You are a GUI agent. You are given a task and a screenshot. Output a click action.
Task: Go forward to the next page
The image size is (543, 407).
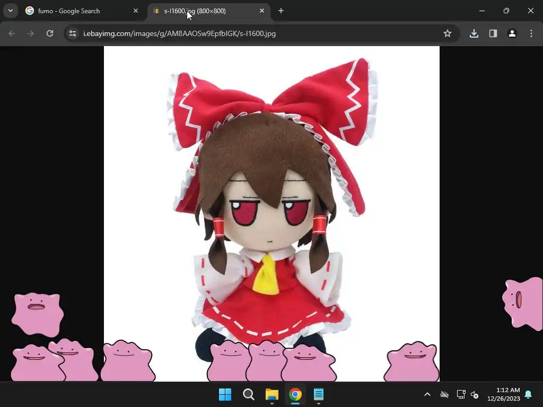(31, 33)
